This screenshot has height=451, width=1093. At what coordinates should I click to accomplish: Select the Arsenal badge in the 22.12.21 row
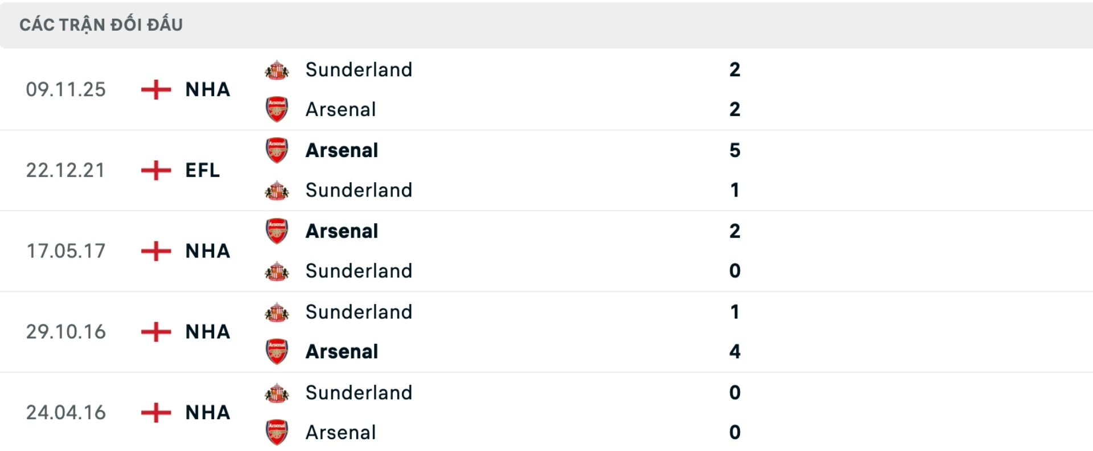click(x=277, y=150)
